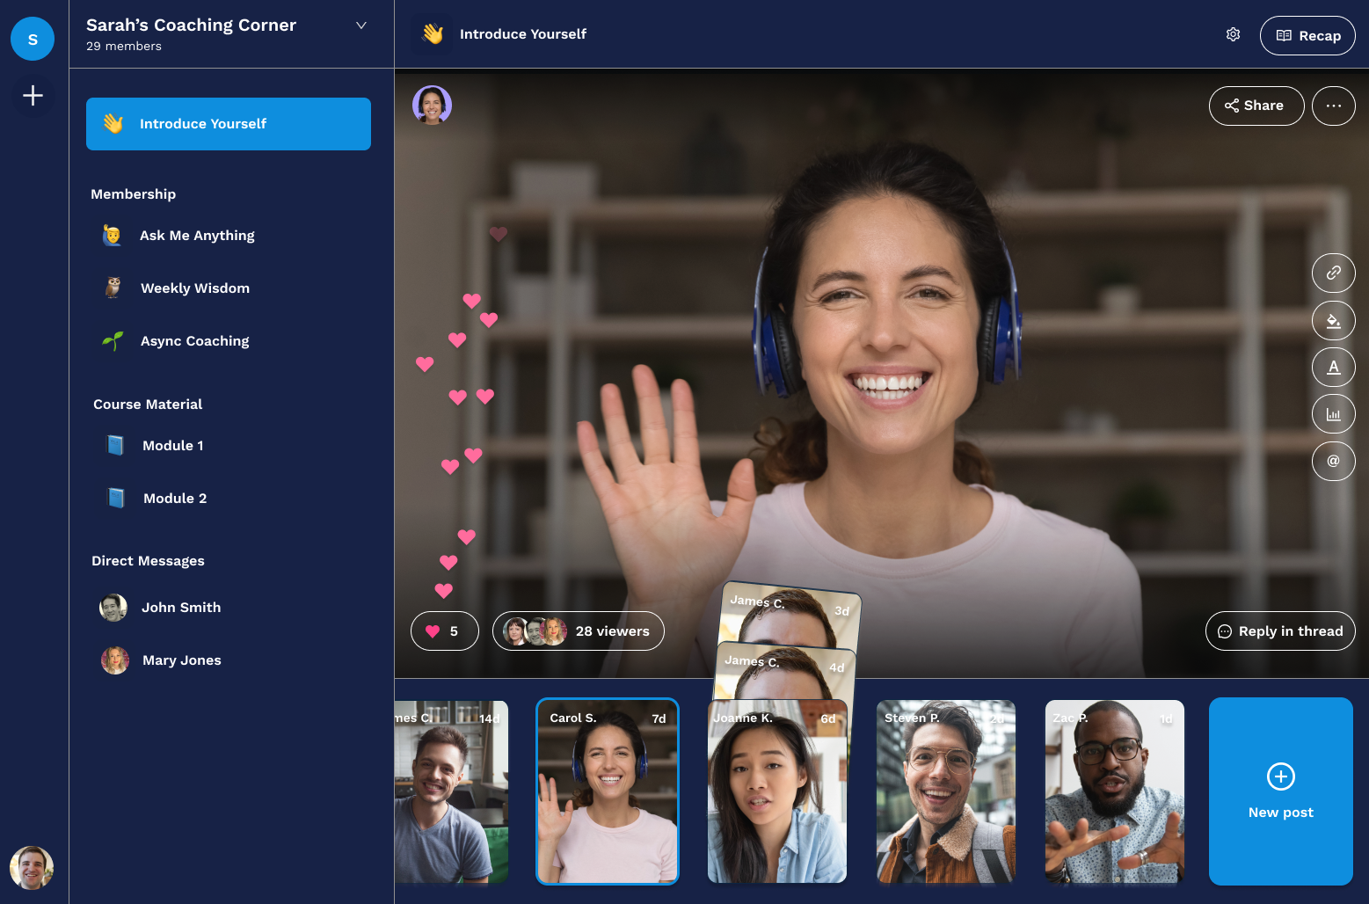This screenshot has width=1369, height=904.
Task: Create a New post
Action: click(x=1281, y=791)
